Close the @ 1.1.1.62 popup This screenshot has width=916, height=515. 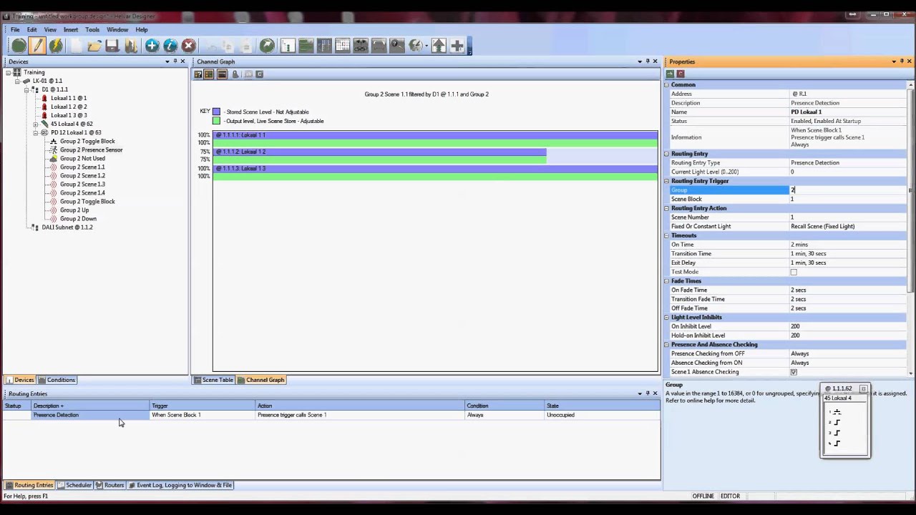(863, 388)
